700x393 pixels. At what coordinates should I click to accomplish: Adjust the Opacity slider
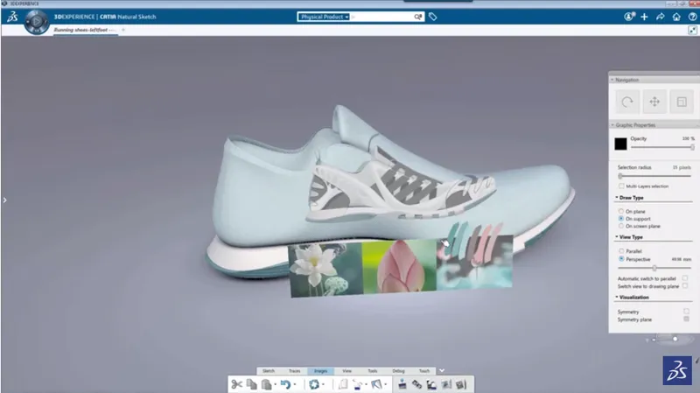coord(662,147)
